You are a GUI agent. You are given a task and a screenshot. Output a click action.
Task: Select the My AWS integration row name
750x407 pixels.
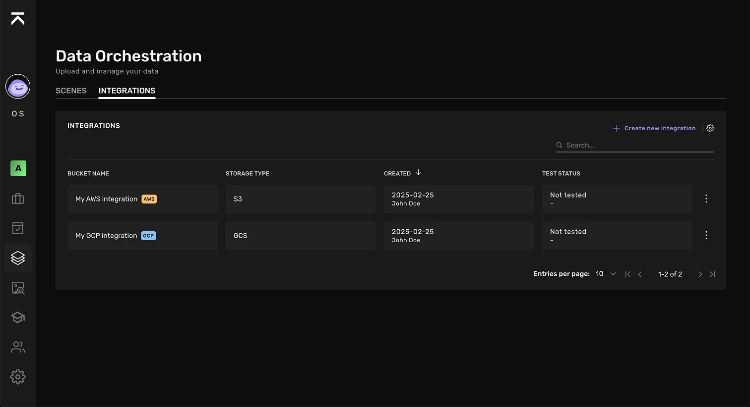click(106, 199)
